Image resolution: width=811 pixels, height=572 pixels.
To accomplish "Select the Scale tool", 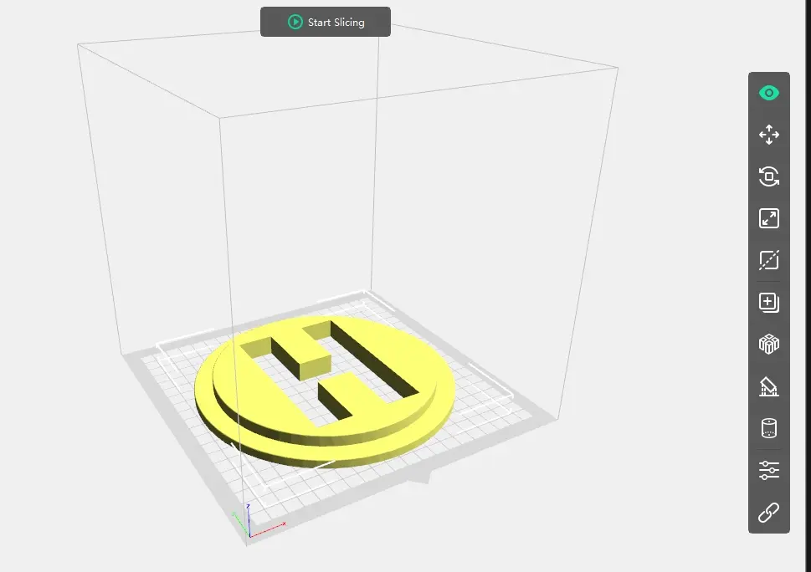I will 768,218.
